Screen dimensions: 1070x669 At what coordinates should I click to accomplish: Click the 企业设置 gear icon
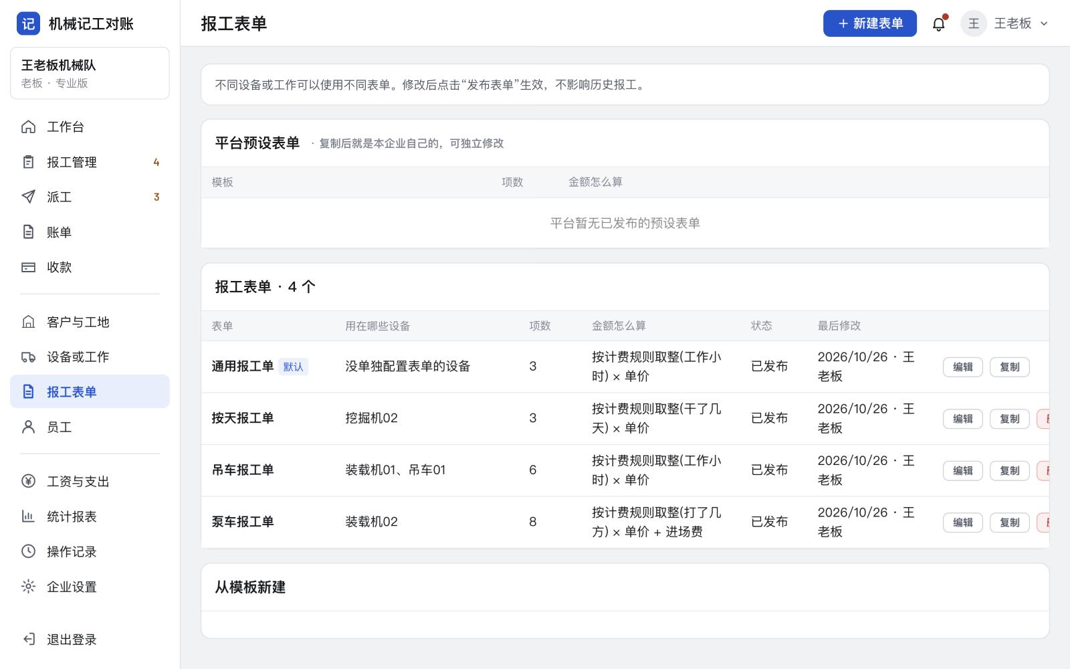[28, 587]
